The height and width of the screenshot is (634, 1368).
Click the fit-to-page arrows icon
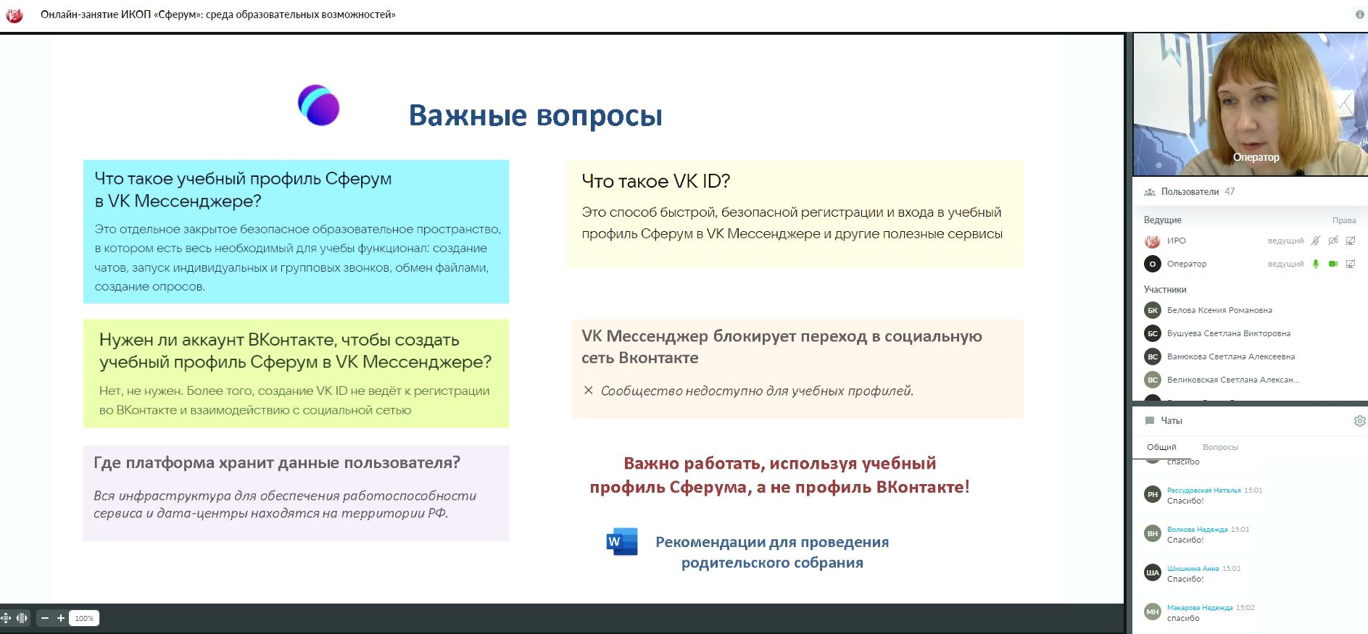pos(7,618)
